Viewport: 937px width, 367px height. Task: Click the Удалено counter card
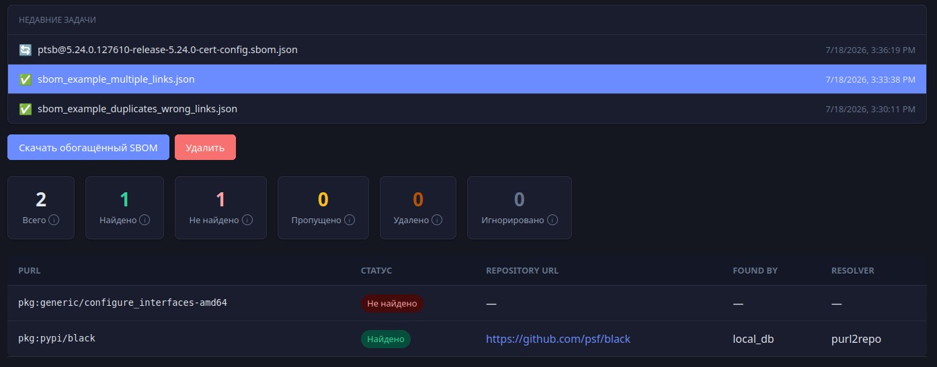click(418, 208)
